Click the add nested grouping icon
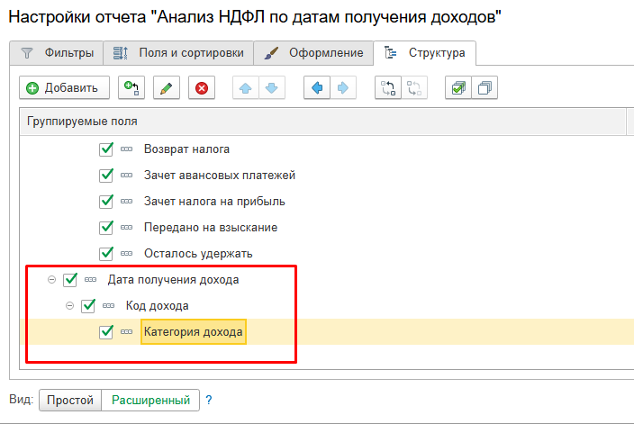The height and width of the screenshot is (424, 634). coord(131,87)
